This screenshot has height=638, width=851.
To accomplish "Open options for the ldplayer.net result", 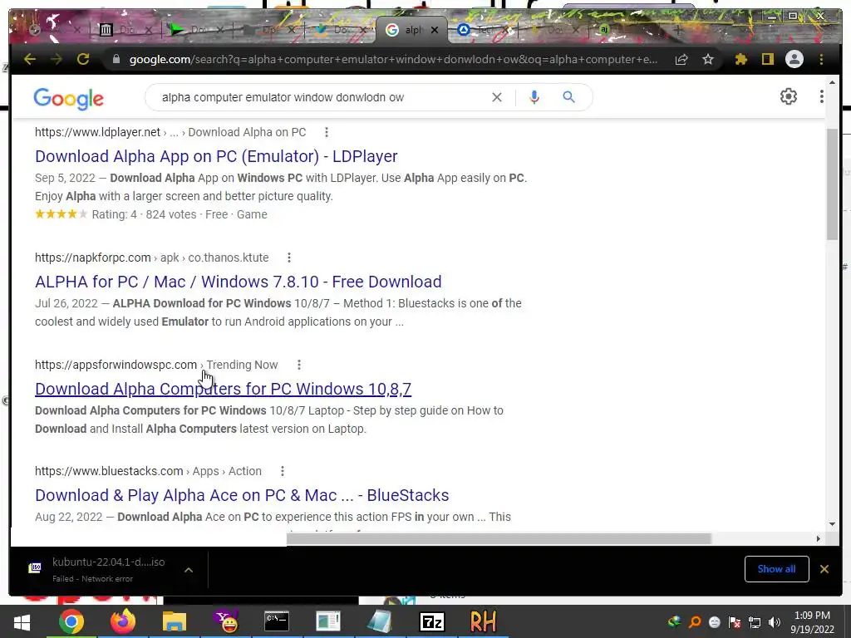I will (326, 132).
